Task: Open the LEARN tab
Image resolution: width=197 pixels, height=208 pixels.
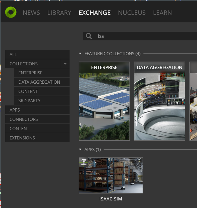Action: click(x=162, y=13)
